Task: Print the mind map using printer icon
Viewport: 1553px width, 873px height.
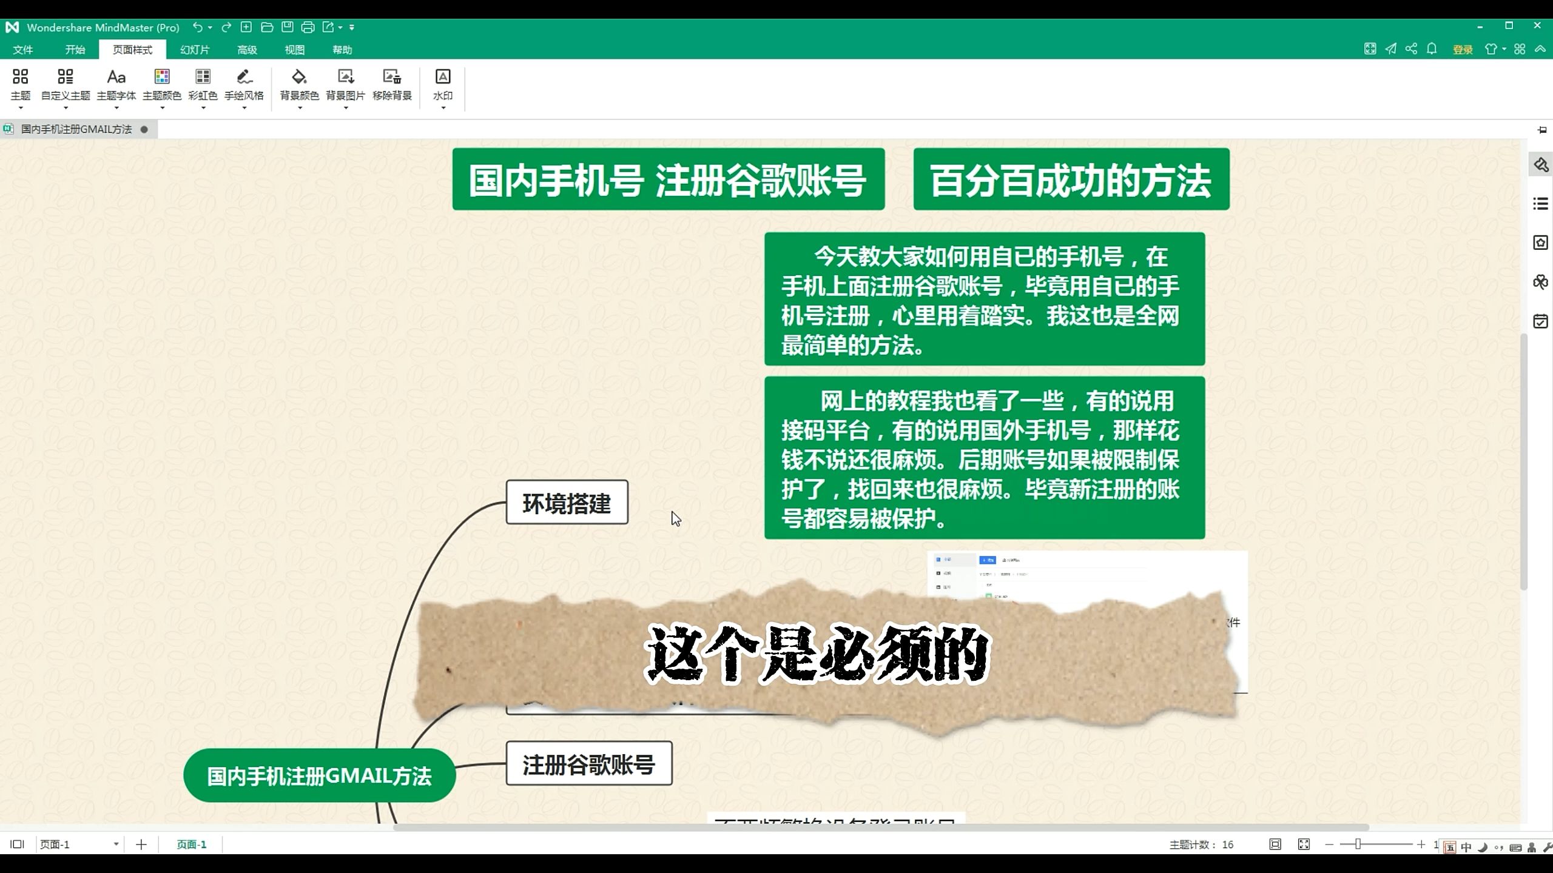Action: tap(308, 27)
